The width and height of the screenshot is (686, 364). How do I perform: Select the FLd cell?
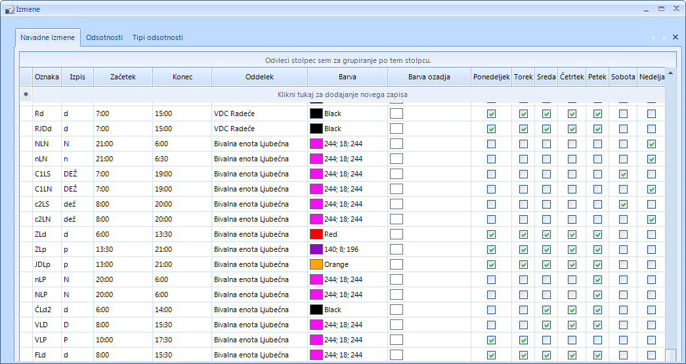[47, 355]
